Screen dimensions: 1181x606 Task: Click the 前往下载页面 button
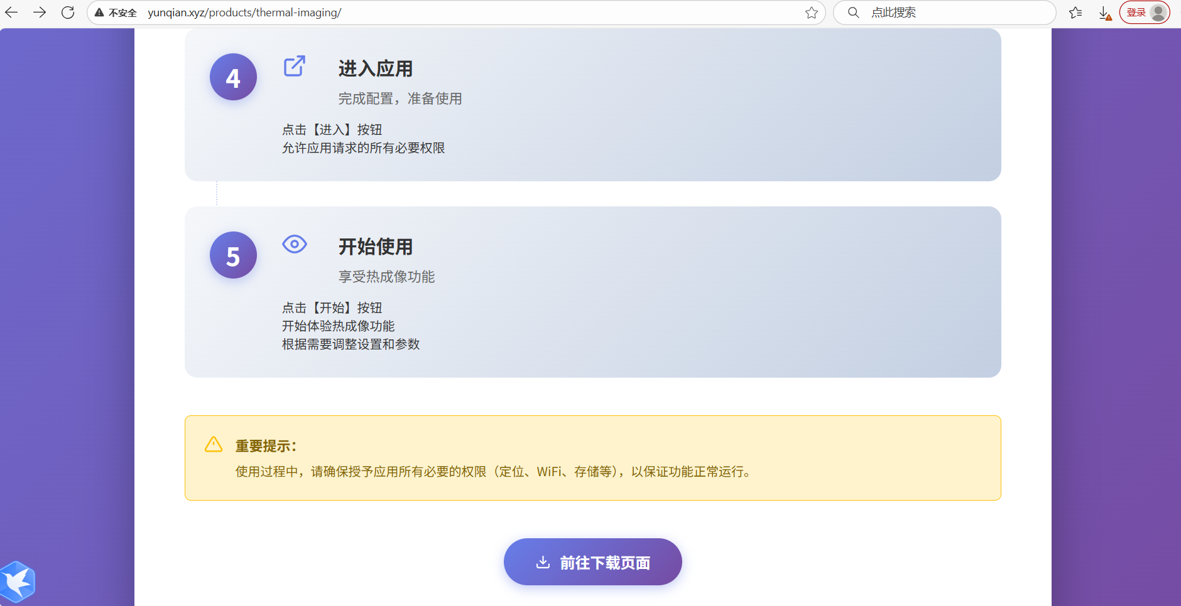(592, 561)
